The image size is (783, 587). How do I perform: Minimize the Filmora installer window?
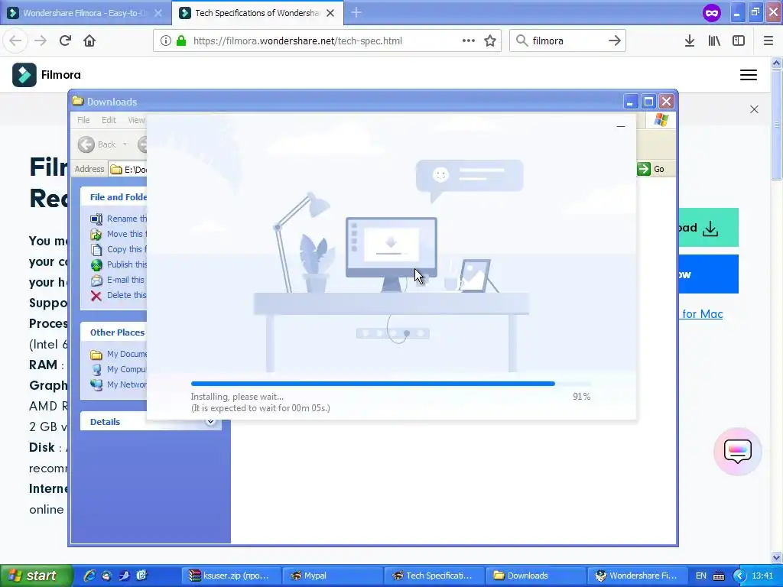click(x=621, y=127)
